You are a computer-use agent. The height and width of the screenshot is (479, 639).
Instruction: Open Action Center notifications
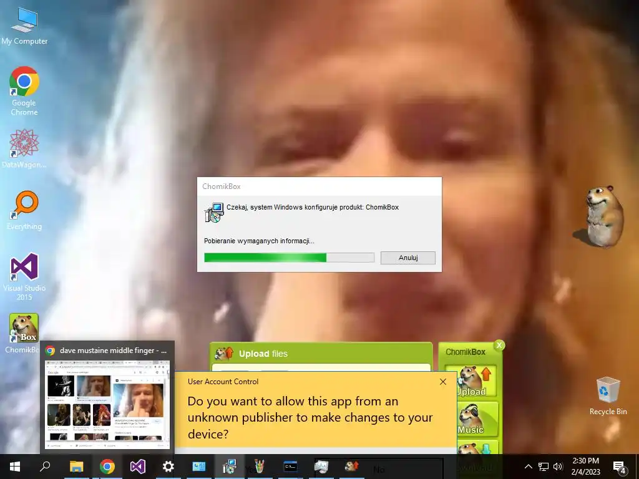pos(620,467)
